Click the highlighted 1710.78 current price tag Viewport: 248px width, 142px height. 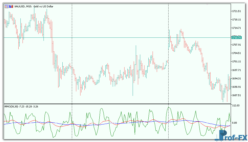236,38
